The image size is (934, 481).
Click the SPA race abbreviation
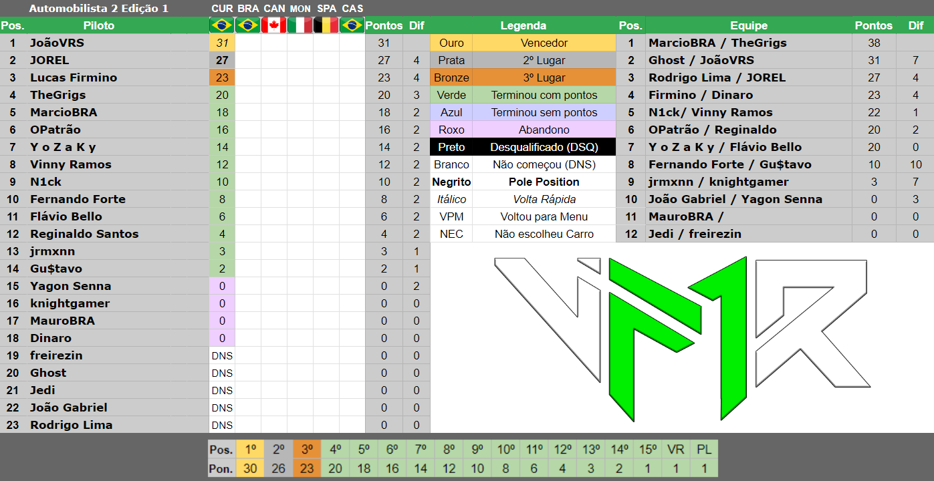[326, 9]
